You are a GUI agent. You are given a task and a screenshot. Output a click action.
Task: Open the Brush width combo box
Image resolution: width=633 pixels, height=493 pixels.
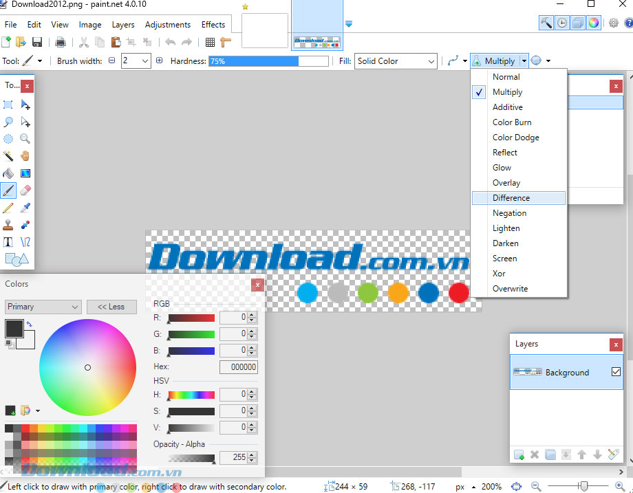pyautogui.click(x=136, y=61)
